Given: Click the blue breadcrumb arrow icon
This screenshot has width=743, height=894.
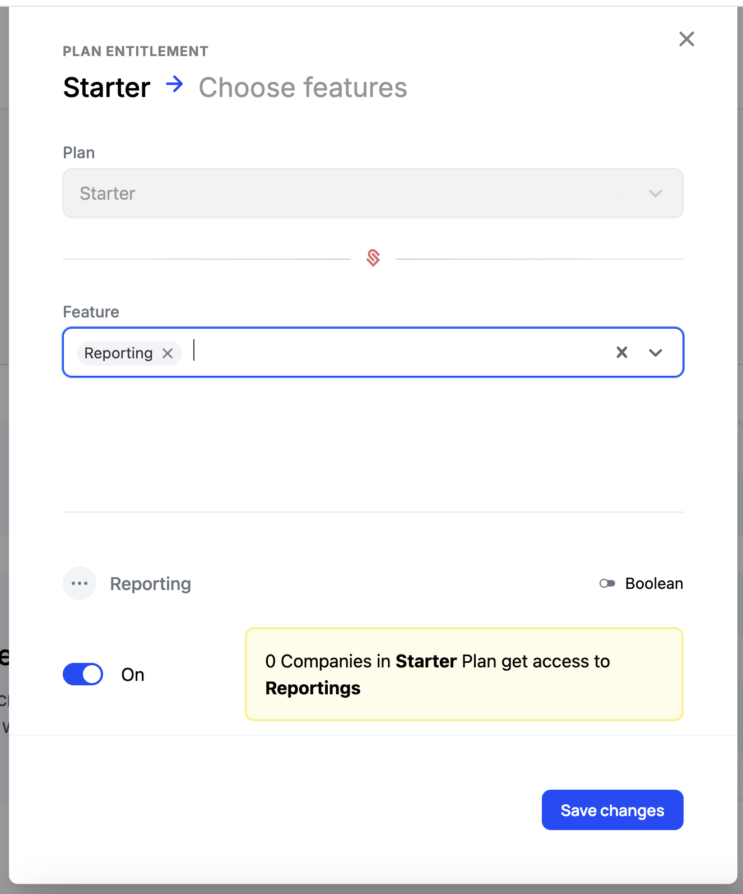Looking at the screenshot, I should (175, 85).
